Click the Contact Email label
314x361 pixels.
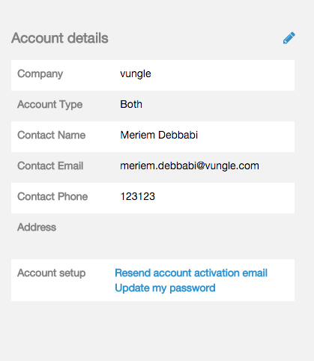click(50, 166)
